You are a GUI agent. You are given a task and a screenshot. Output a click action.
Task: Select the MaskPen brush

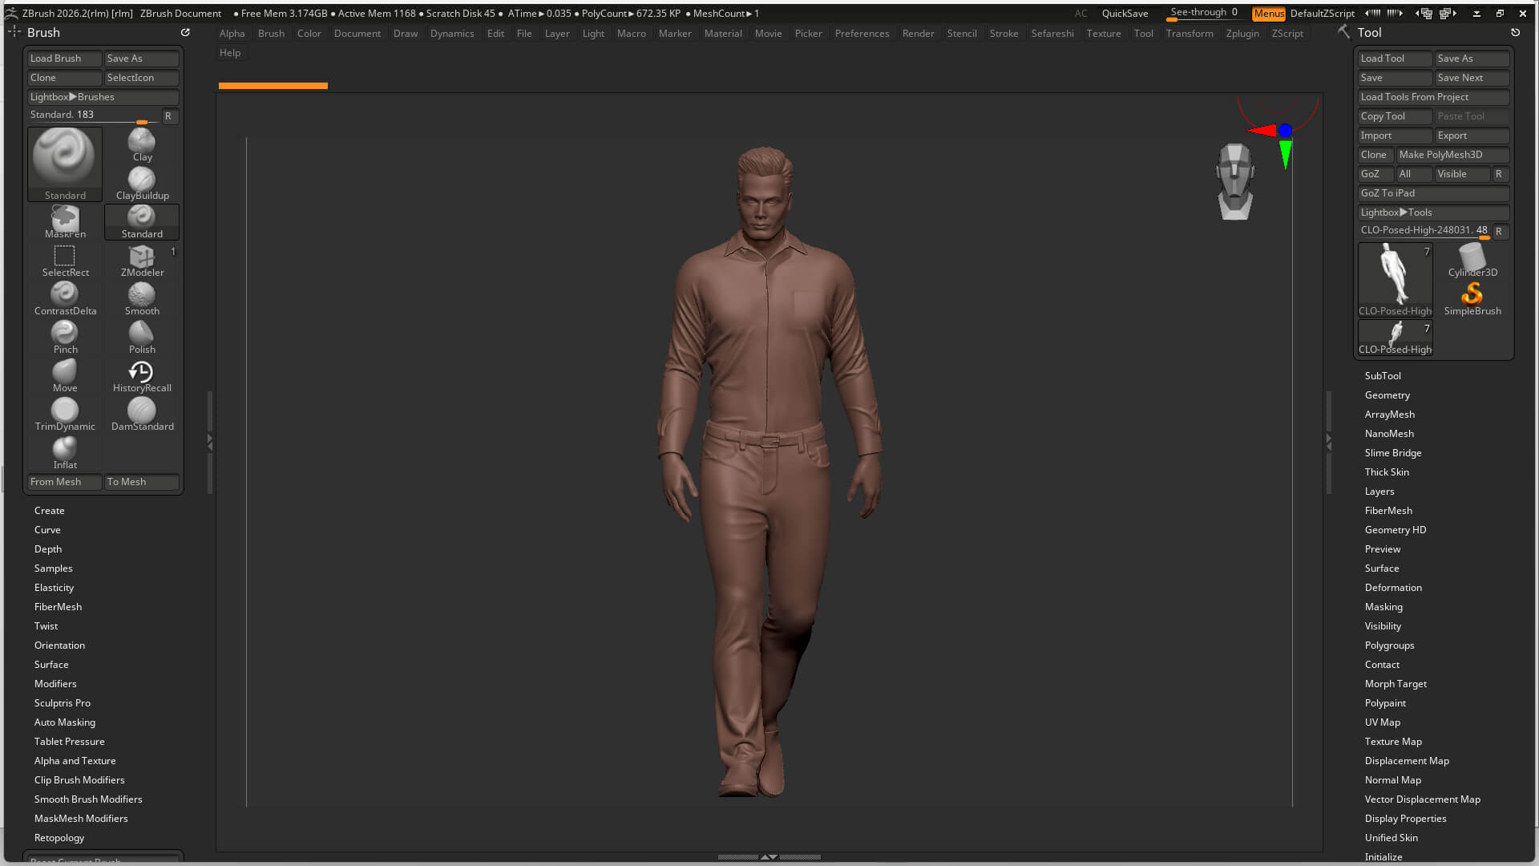coord(65,222)
